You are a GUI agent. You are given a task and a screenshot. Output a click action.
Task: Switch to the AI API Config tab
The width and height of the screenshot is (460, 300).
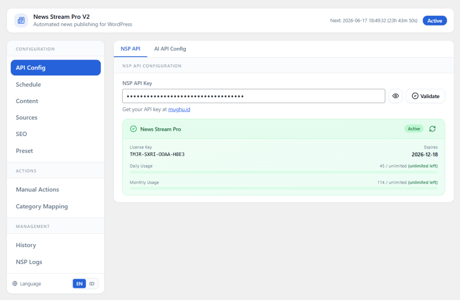(170, 49)
